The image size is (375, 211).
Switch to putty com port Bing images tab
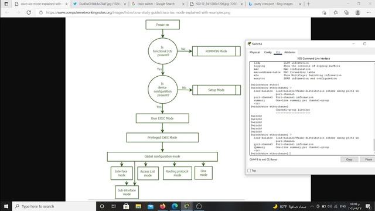tap(275, 4)
